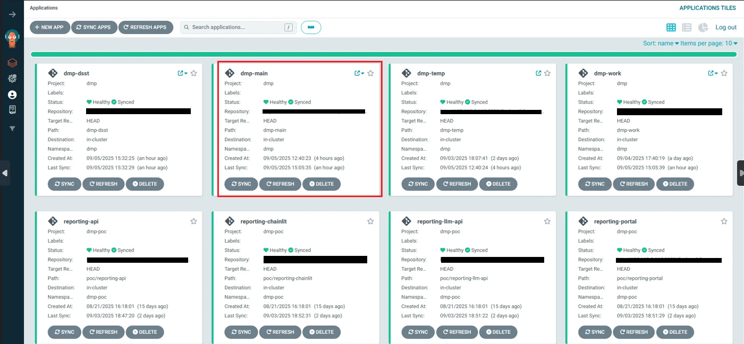Click the filter funnel icon in sidebar
The width and height of the screenshot is (744, 344).
(12, 128)
